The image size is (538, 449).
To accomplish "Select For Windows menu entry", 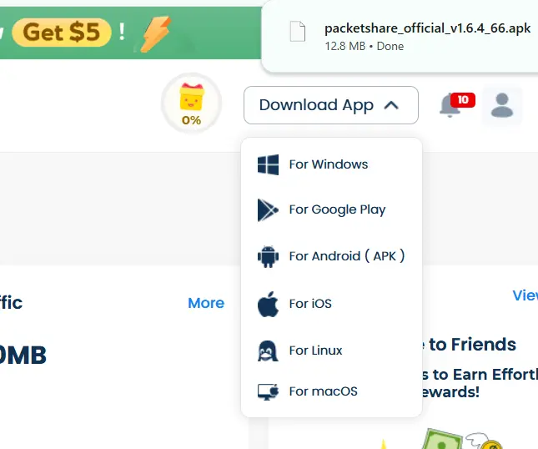I will tap(331, 164).
